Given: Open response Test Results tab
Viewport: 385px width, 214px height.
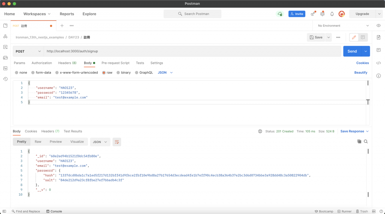Looking at the screenshot, I should pyautogui.click(x=73, y=131).
